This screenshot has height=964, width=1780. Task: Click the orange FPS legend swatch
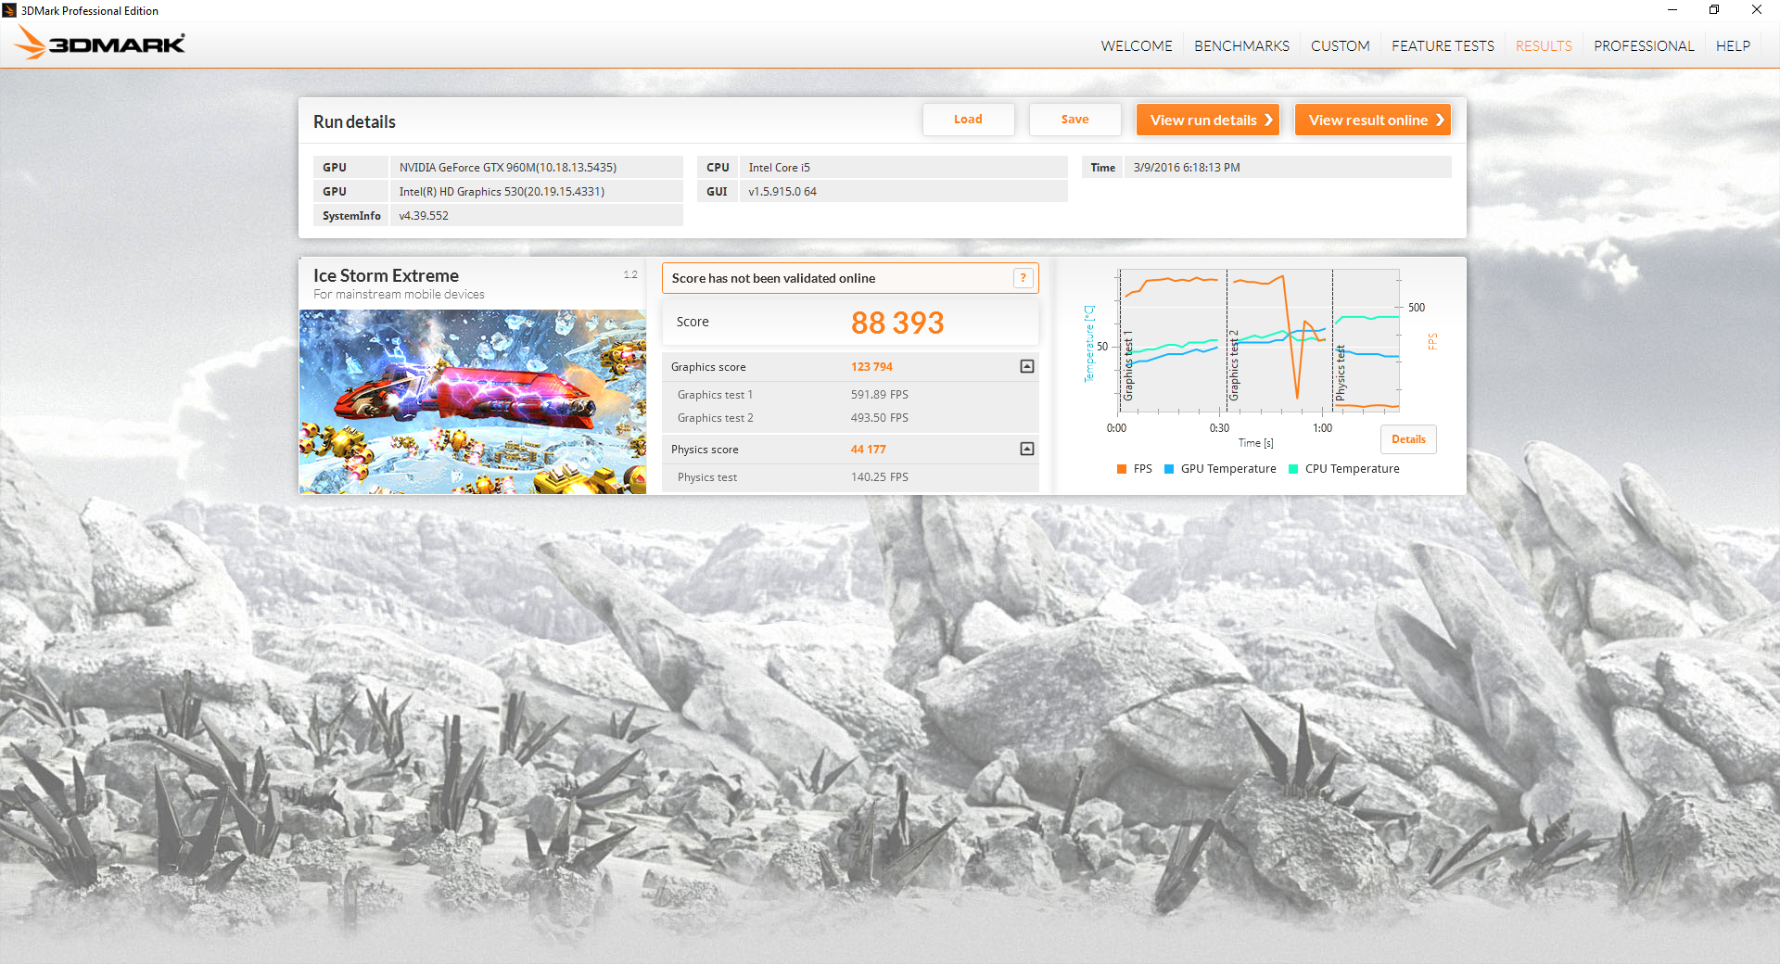(1122, 469)
